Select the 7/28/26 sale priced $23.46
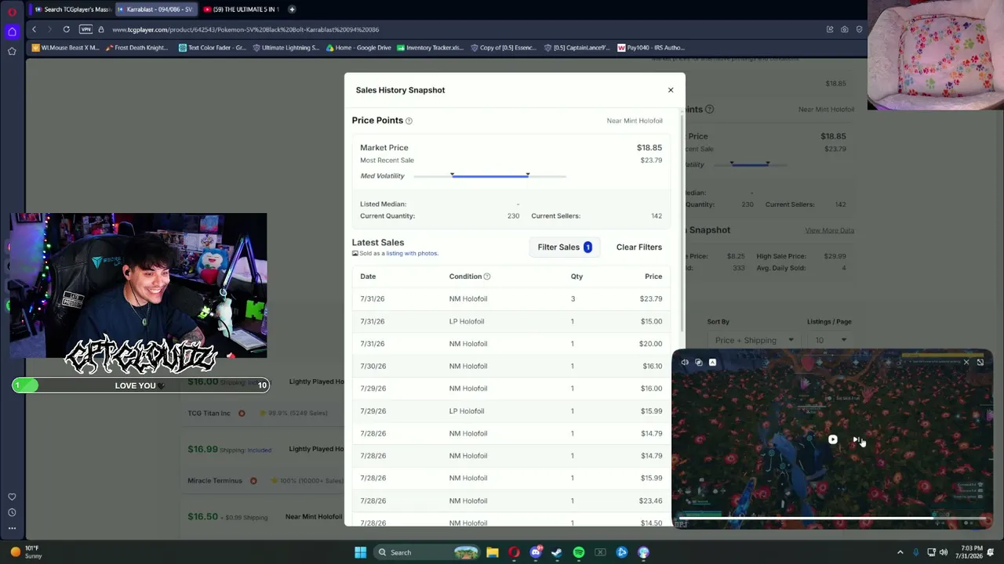 pyautogui.click(x=511, y=501)
